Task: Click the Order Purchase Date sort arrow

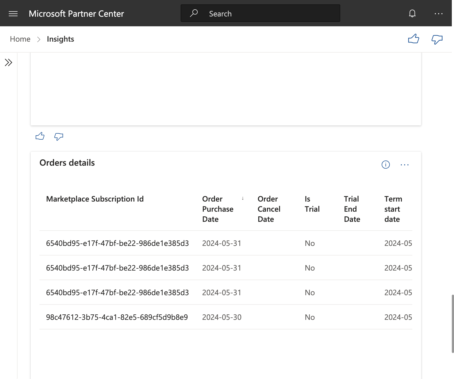Action: pos(243,198)
